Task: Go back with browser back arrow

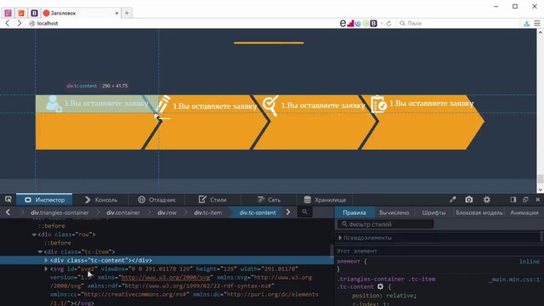Action: coord(8,23)
